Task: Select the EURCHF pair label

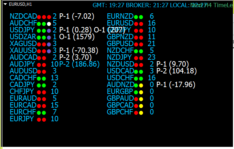Action: [23, 112]
